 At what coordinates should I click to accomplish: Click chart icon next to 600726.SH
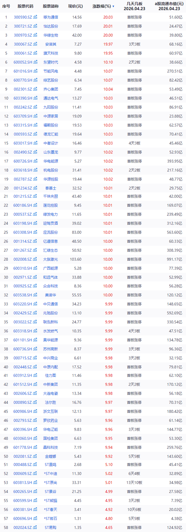point(35,161)
